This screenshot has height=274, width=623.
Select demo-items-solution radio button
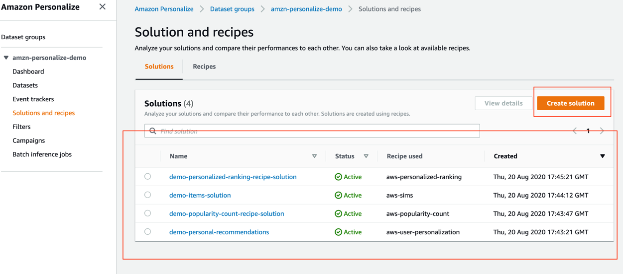click(148, 195)
